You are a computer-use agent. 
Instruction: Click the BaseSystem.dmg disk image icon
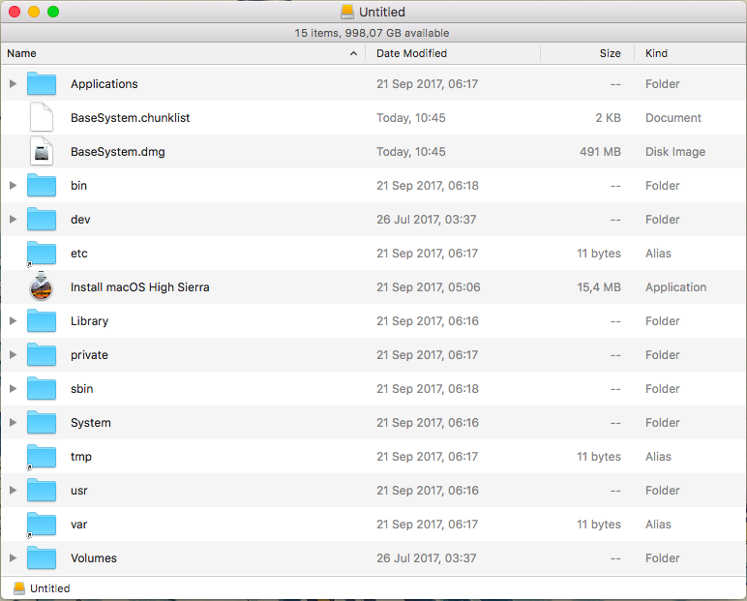click(42, 151)
